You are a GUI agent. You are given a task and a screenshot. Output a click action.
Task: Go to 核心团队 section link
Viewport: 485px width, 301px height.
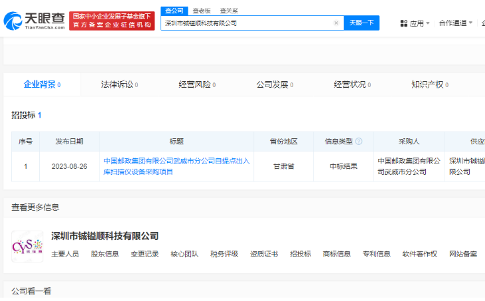click(184, 254)
